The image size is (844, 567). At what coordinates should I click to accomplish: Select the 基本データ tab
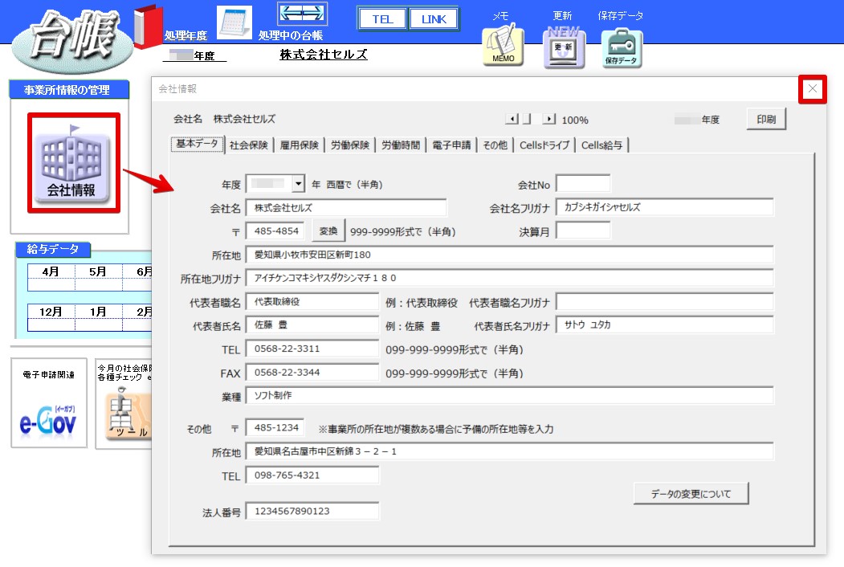[x=197, y=145]
